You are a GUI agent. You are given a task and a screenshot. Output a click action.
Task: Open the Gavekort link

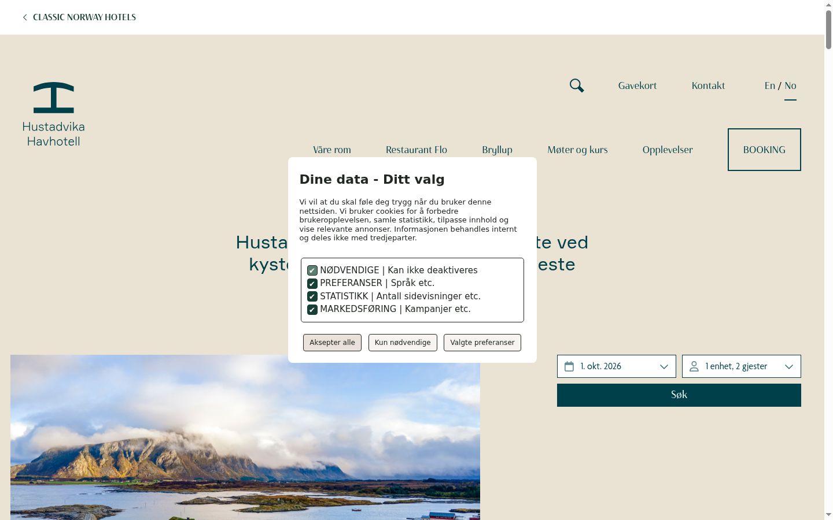coord(637,86)
